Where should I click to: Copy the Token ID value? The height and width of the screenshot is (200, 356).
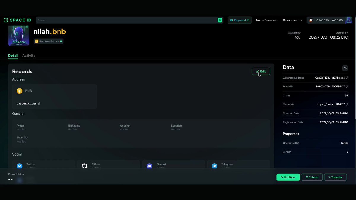pos(347,87)
